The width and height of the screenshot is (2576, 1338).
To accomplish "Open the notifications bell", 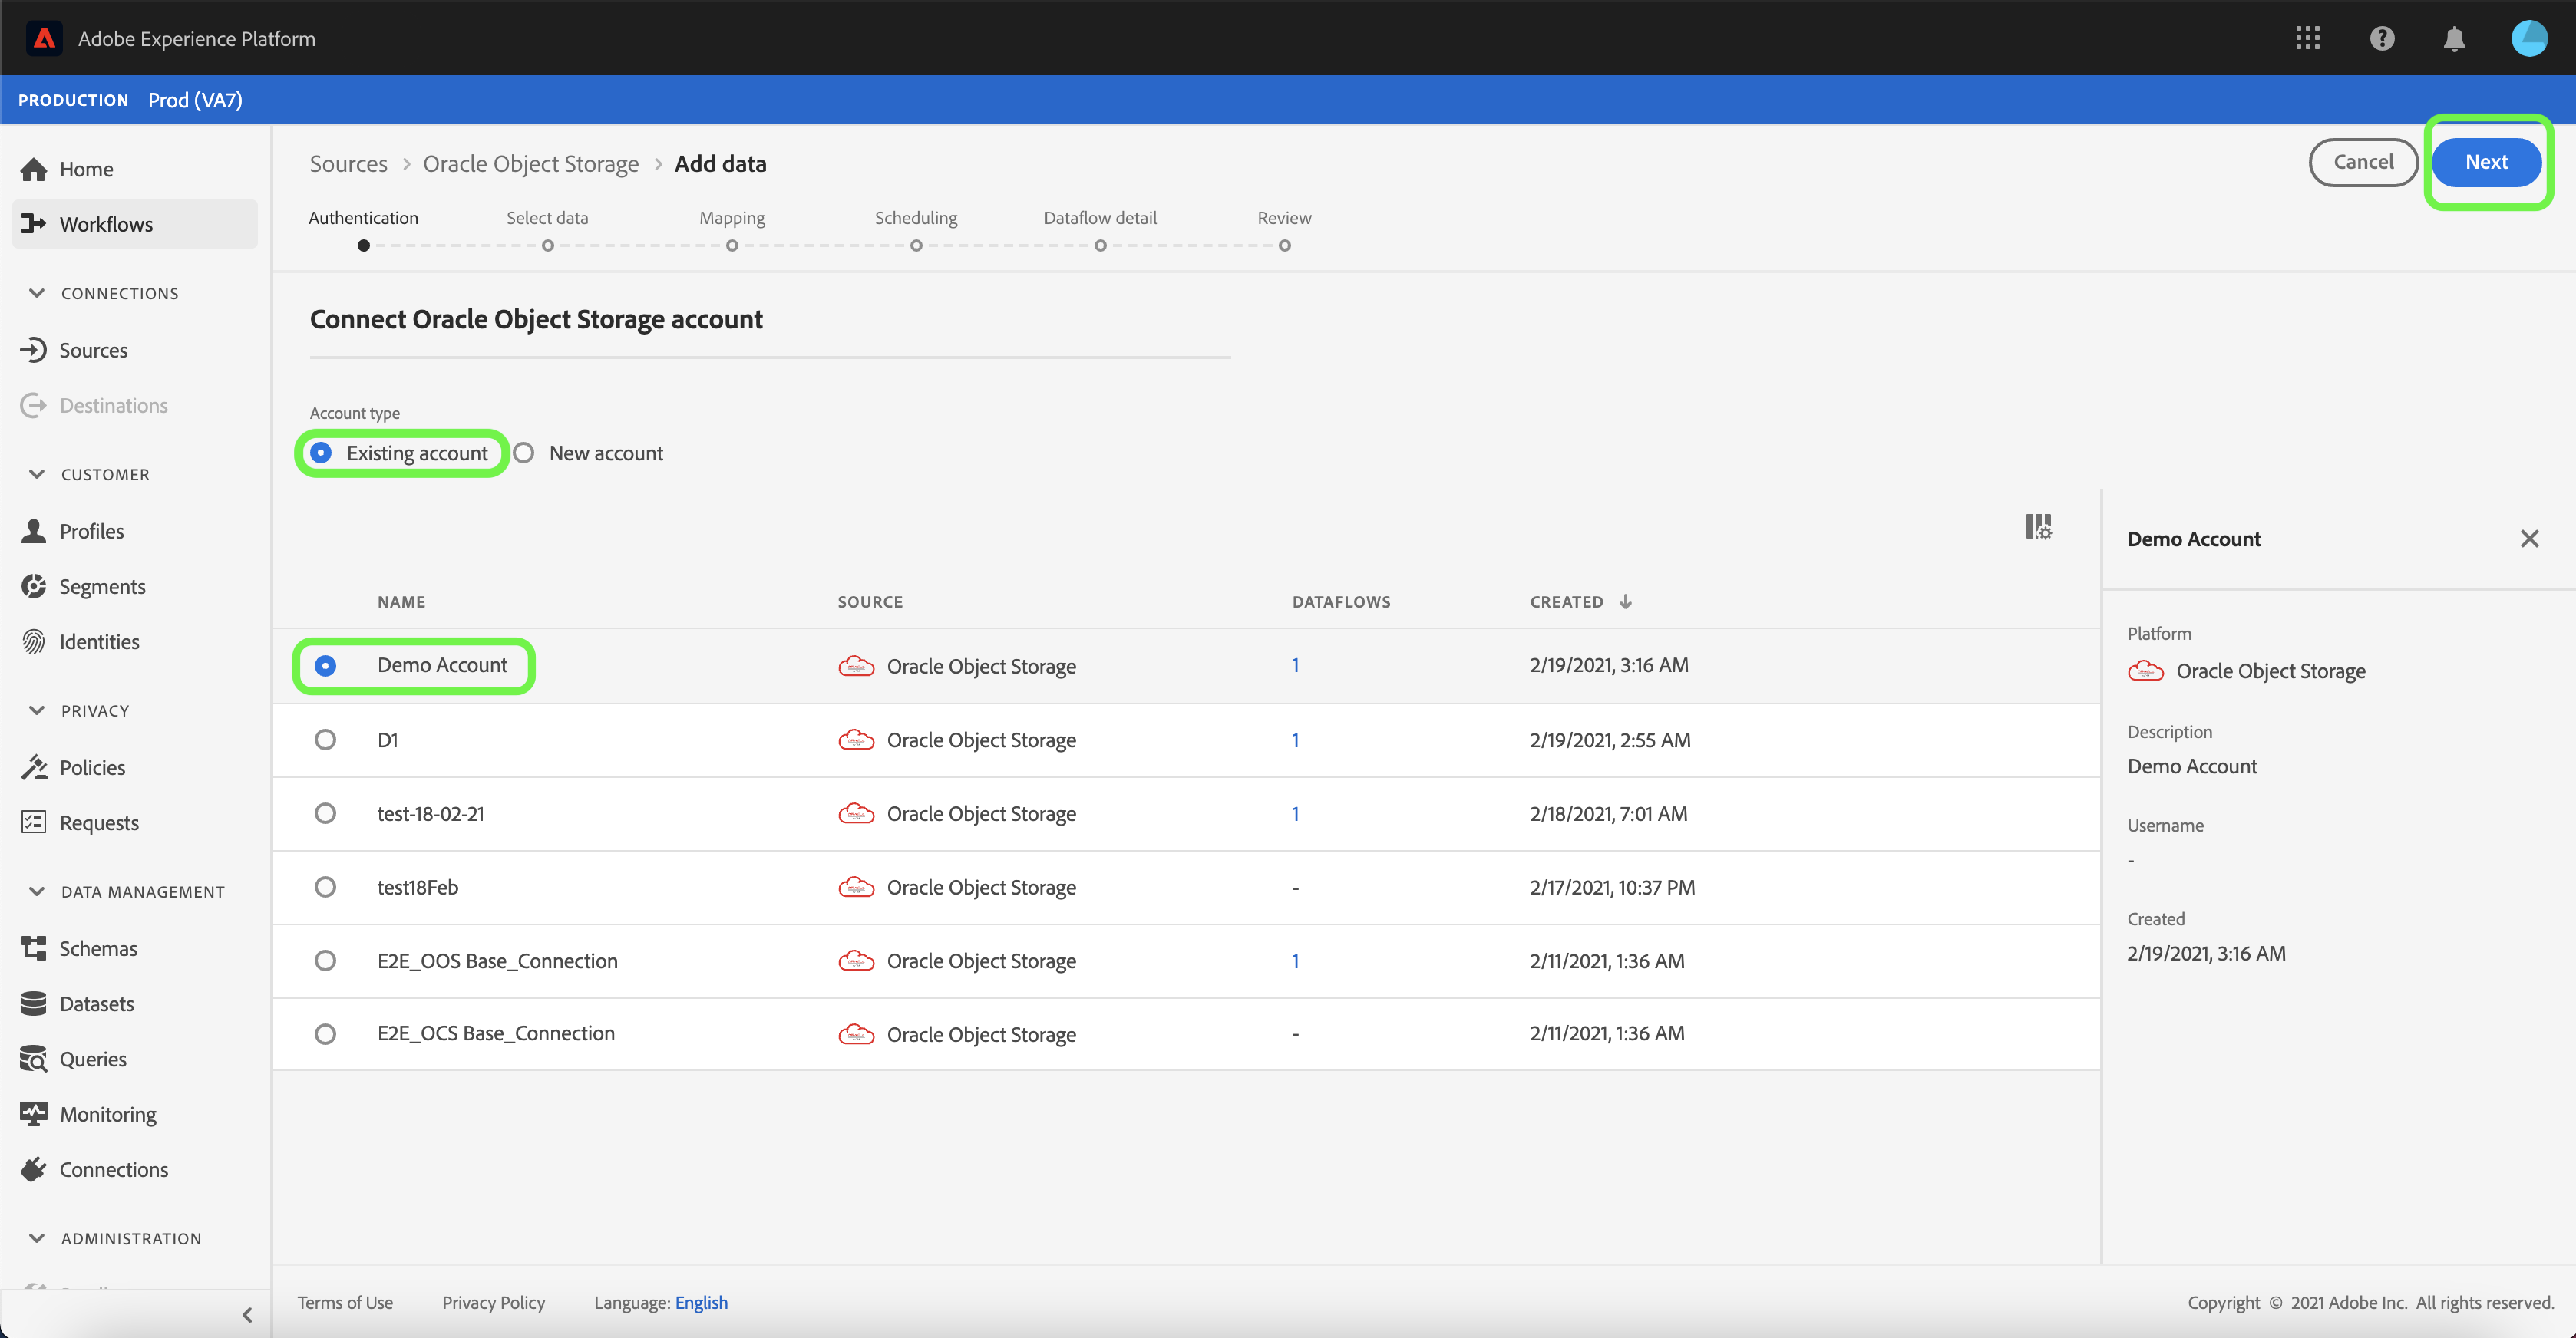I will pos(2453,38).
